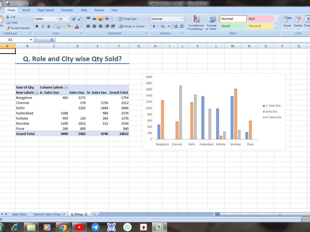
Task: Open Telegram from the taskbar
Action: (95, 227)
